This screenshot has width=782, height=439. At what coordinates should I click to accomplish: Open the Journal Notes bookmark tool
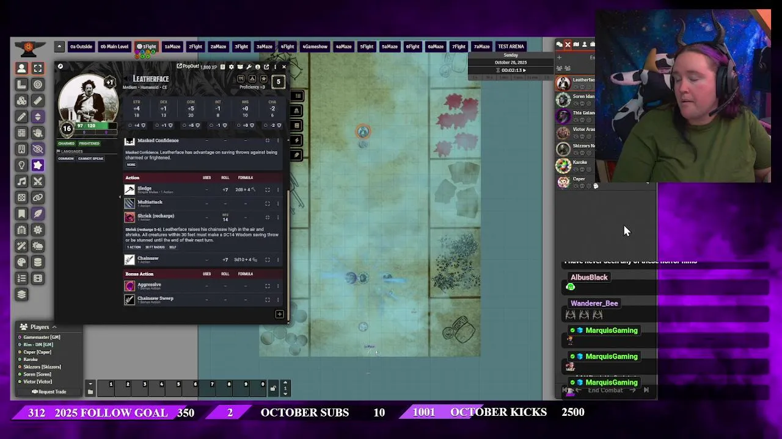(x=21, y=213)
